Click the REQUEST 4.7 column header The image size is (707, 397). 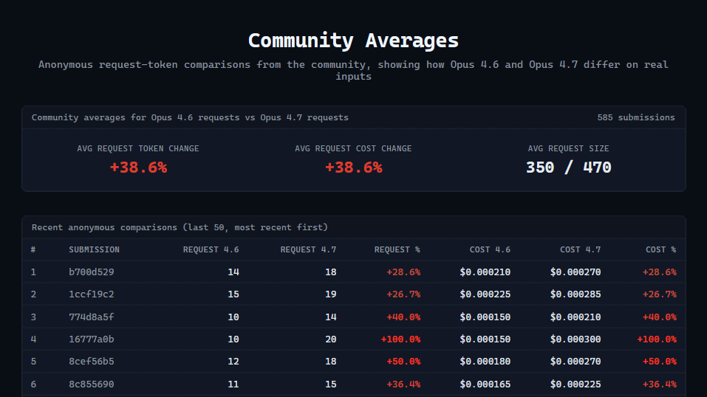(x=308, y=249)
